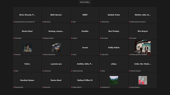Image resolution: width=170 pixels, height=95 pixels.
Task: Click the muted mic icon beside s jasmine pw
Action: (x=43, y=71)
